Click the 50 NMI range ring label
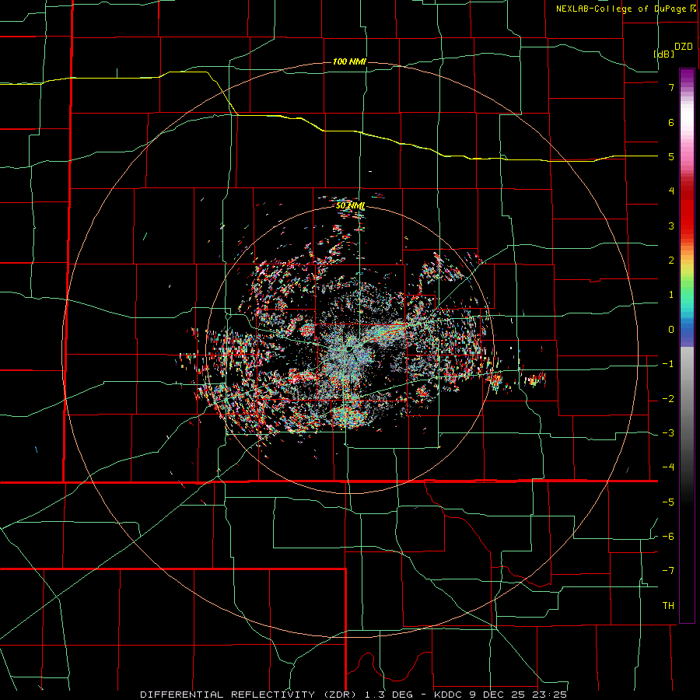 tap(351, 206)
